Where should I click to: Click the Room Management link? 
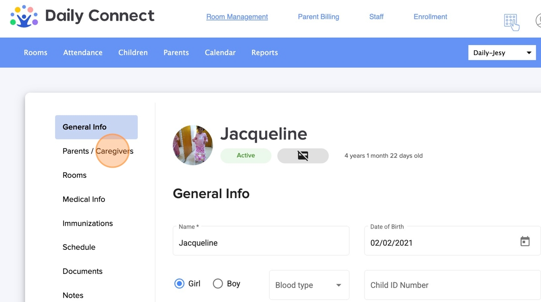tap(237, 16)
